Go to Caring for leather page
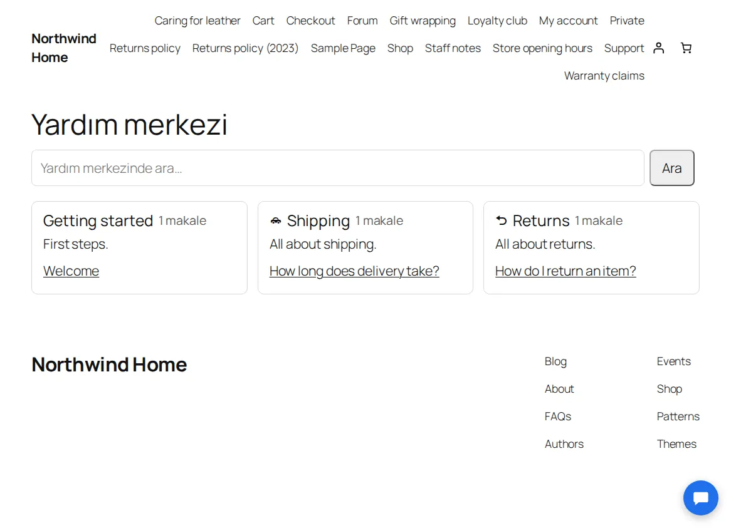This screenshot has width=731, height=528. (x=197, y=21)
